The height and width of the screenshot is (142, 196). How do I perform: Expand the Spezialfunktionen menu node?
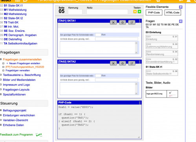(x=1, y=94)
